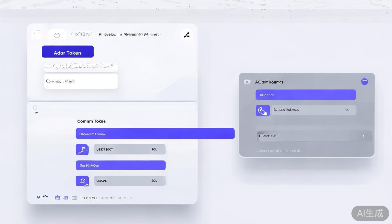Click the faint square icon at header's far left

(x=37, y=34)
